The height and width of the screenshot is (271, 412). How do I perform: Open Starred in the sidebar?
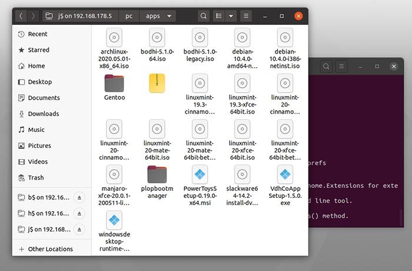pos(52,50)
